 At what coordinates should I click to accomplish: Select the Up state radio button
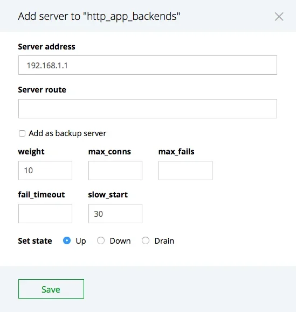pyautogui.click(x=67, y=240)
